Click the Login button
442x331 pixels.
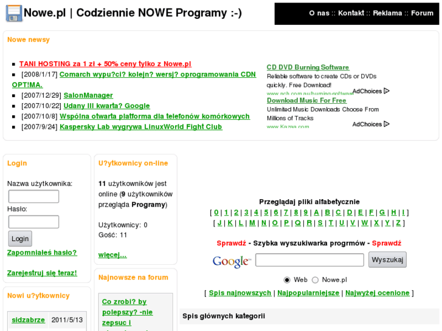click(20, 239)
